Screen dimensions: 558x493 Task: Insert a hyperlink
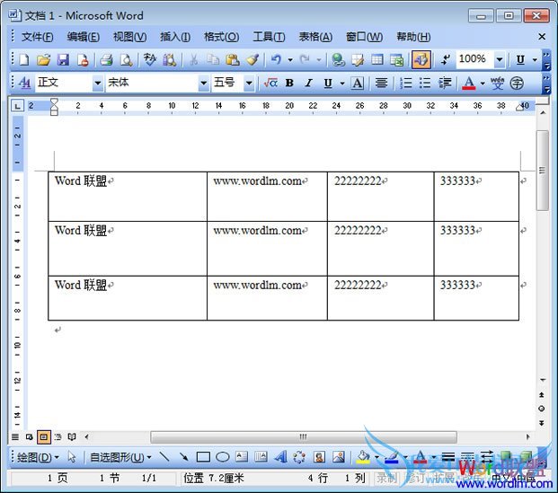point(338,59)
